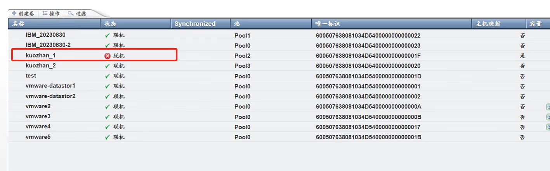
Task: Click the 创建卷 button
Action: pos(23,13)
